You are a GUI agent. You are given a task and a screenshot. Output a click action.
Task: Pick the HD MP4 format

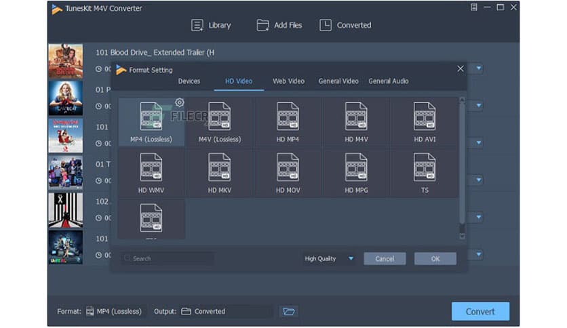[288, 122]
